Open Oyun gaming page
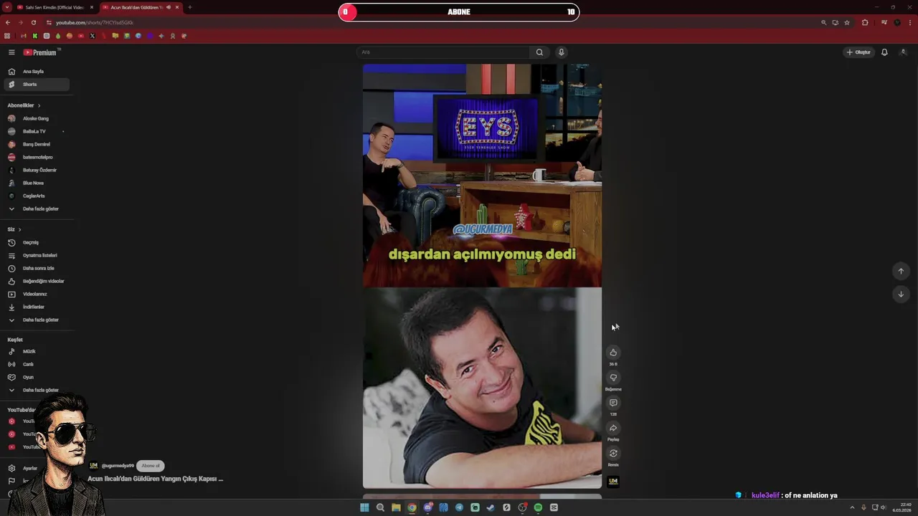 (36, 377)
